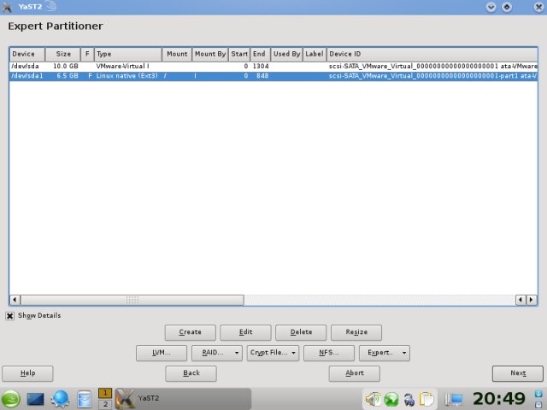This screenshot has width=547, height=410.
Task: Click the NFS button
Action: pyautogui.click(x=329, y=353)
